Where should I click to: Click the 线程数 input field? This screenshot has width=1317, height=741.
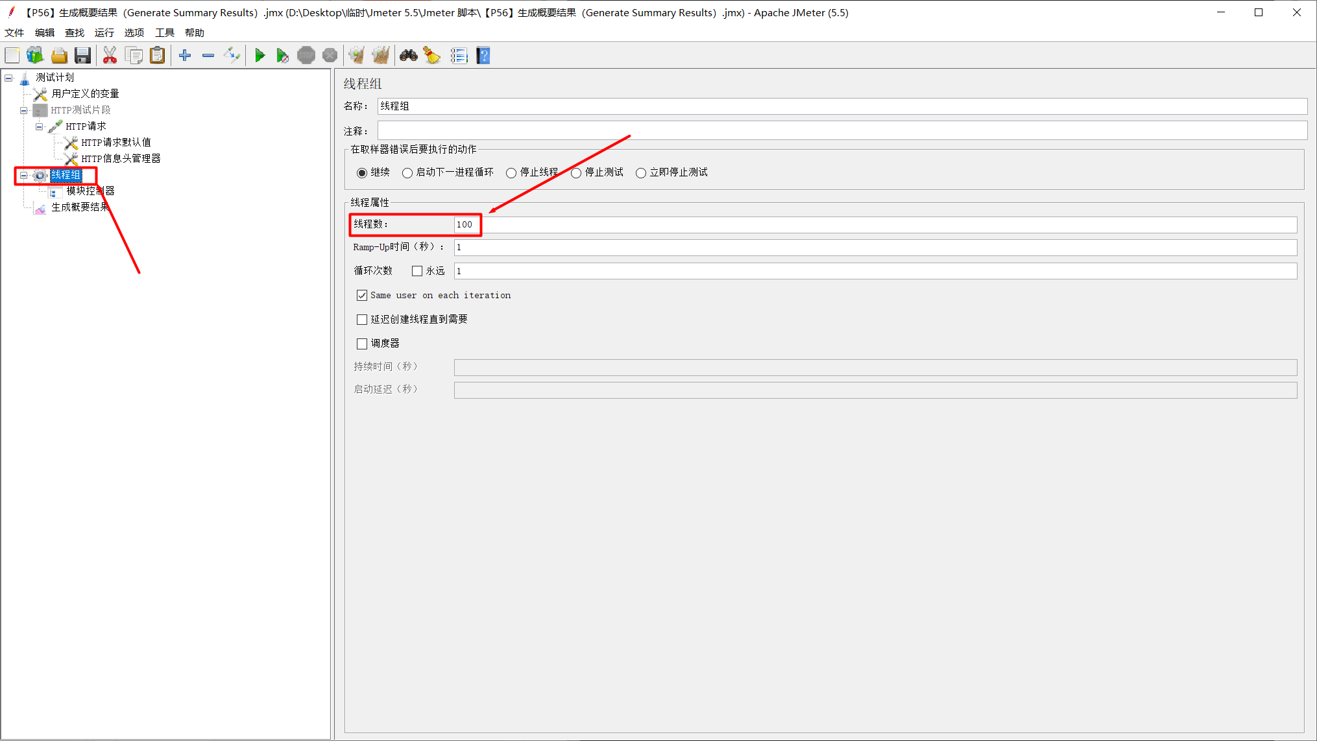pos(875,225)
